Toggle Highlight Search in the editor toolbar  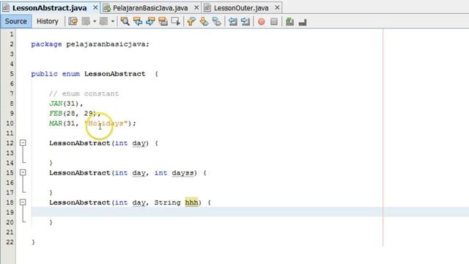tap(163, 21)
